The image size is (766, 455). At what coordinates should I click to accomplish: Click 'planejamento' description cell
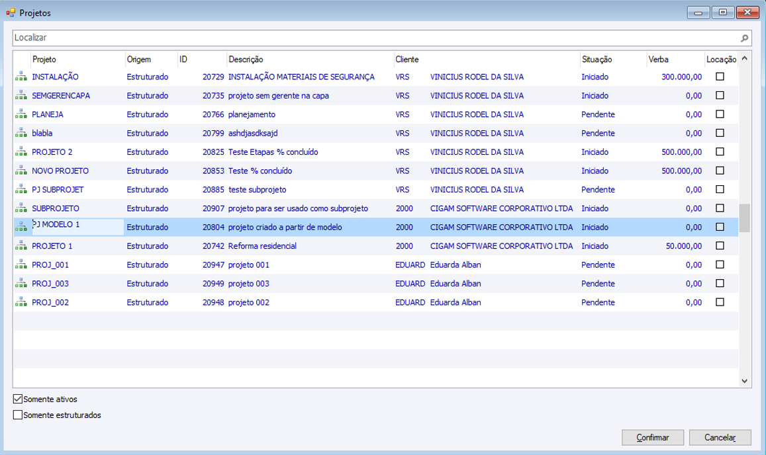[252, 114]
